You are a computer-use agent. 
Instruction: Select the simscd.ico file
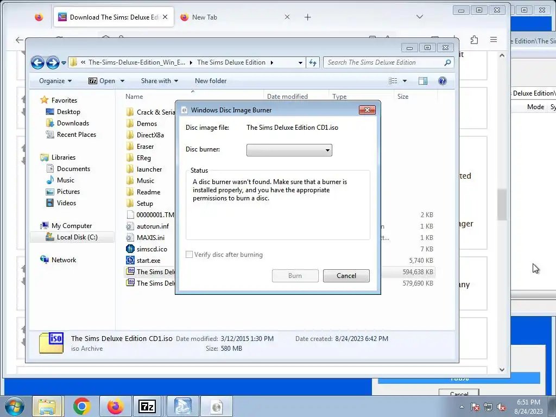(152, 249)
